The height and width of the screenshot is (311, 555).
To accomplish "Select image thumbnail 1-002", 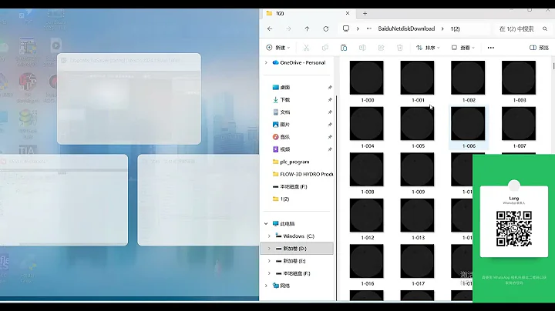I will point(468,78).
